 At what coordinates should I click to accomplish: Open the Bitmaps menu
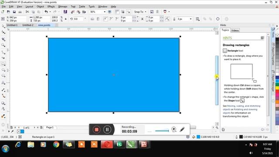point(63,7)
